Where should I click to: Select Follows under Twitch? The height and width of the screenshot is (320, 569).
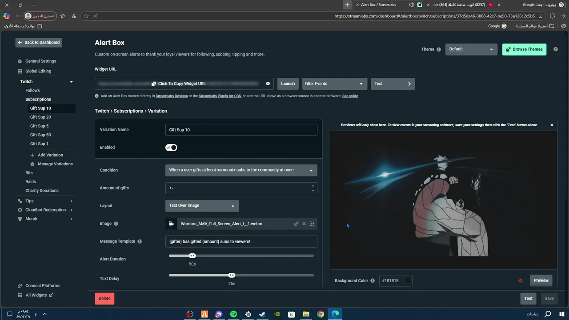tap(32, 91)
